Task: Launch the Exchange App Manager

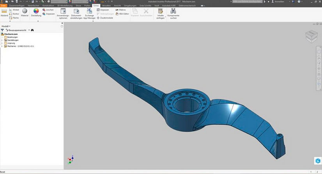Action: click(x=89, y=12)
